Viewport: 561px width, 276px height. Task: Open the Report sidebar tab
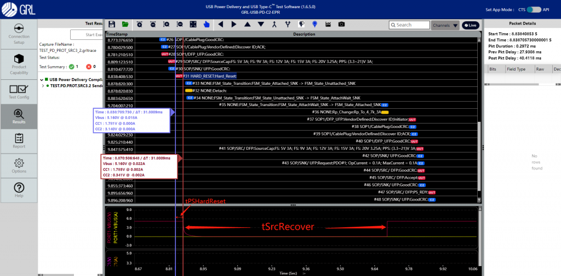pyautogui.click(x=19, y=141)
